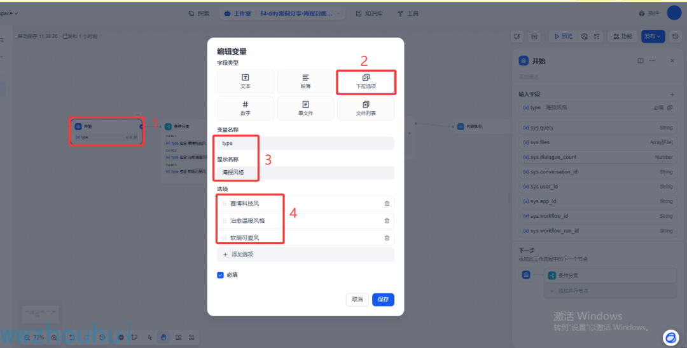Open the checklist icon beside 预览
Screen dimensions: 687x348
(596, 36)
